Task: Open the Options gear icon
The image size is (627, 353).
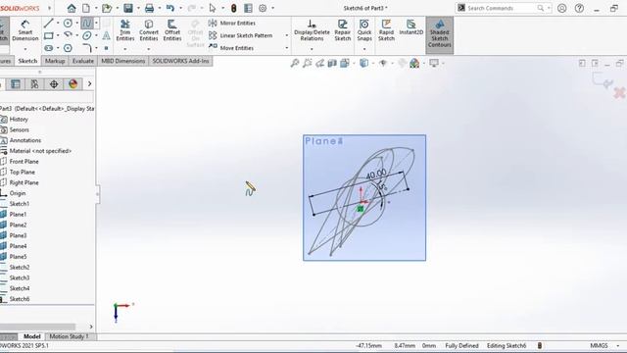Action: pos(263,8)
